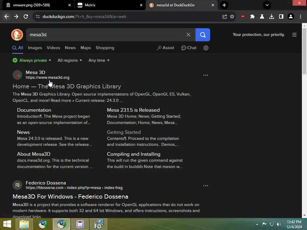Expand the All regions dropdown

tap(70, 60)
